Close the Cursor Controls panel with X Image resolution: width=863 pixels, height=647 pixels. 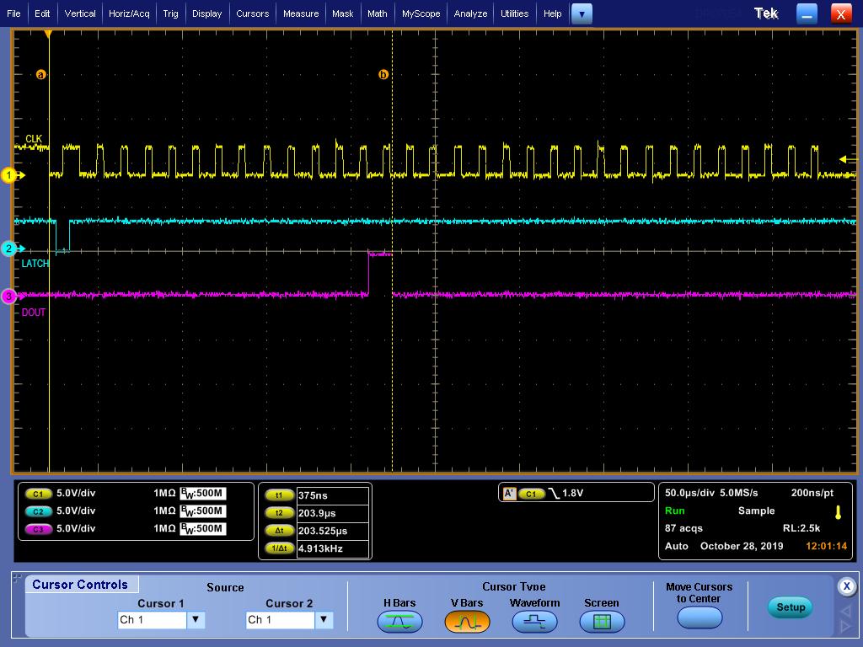tap(847, 586)
